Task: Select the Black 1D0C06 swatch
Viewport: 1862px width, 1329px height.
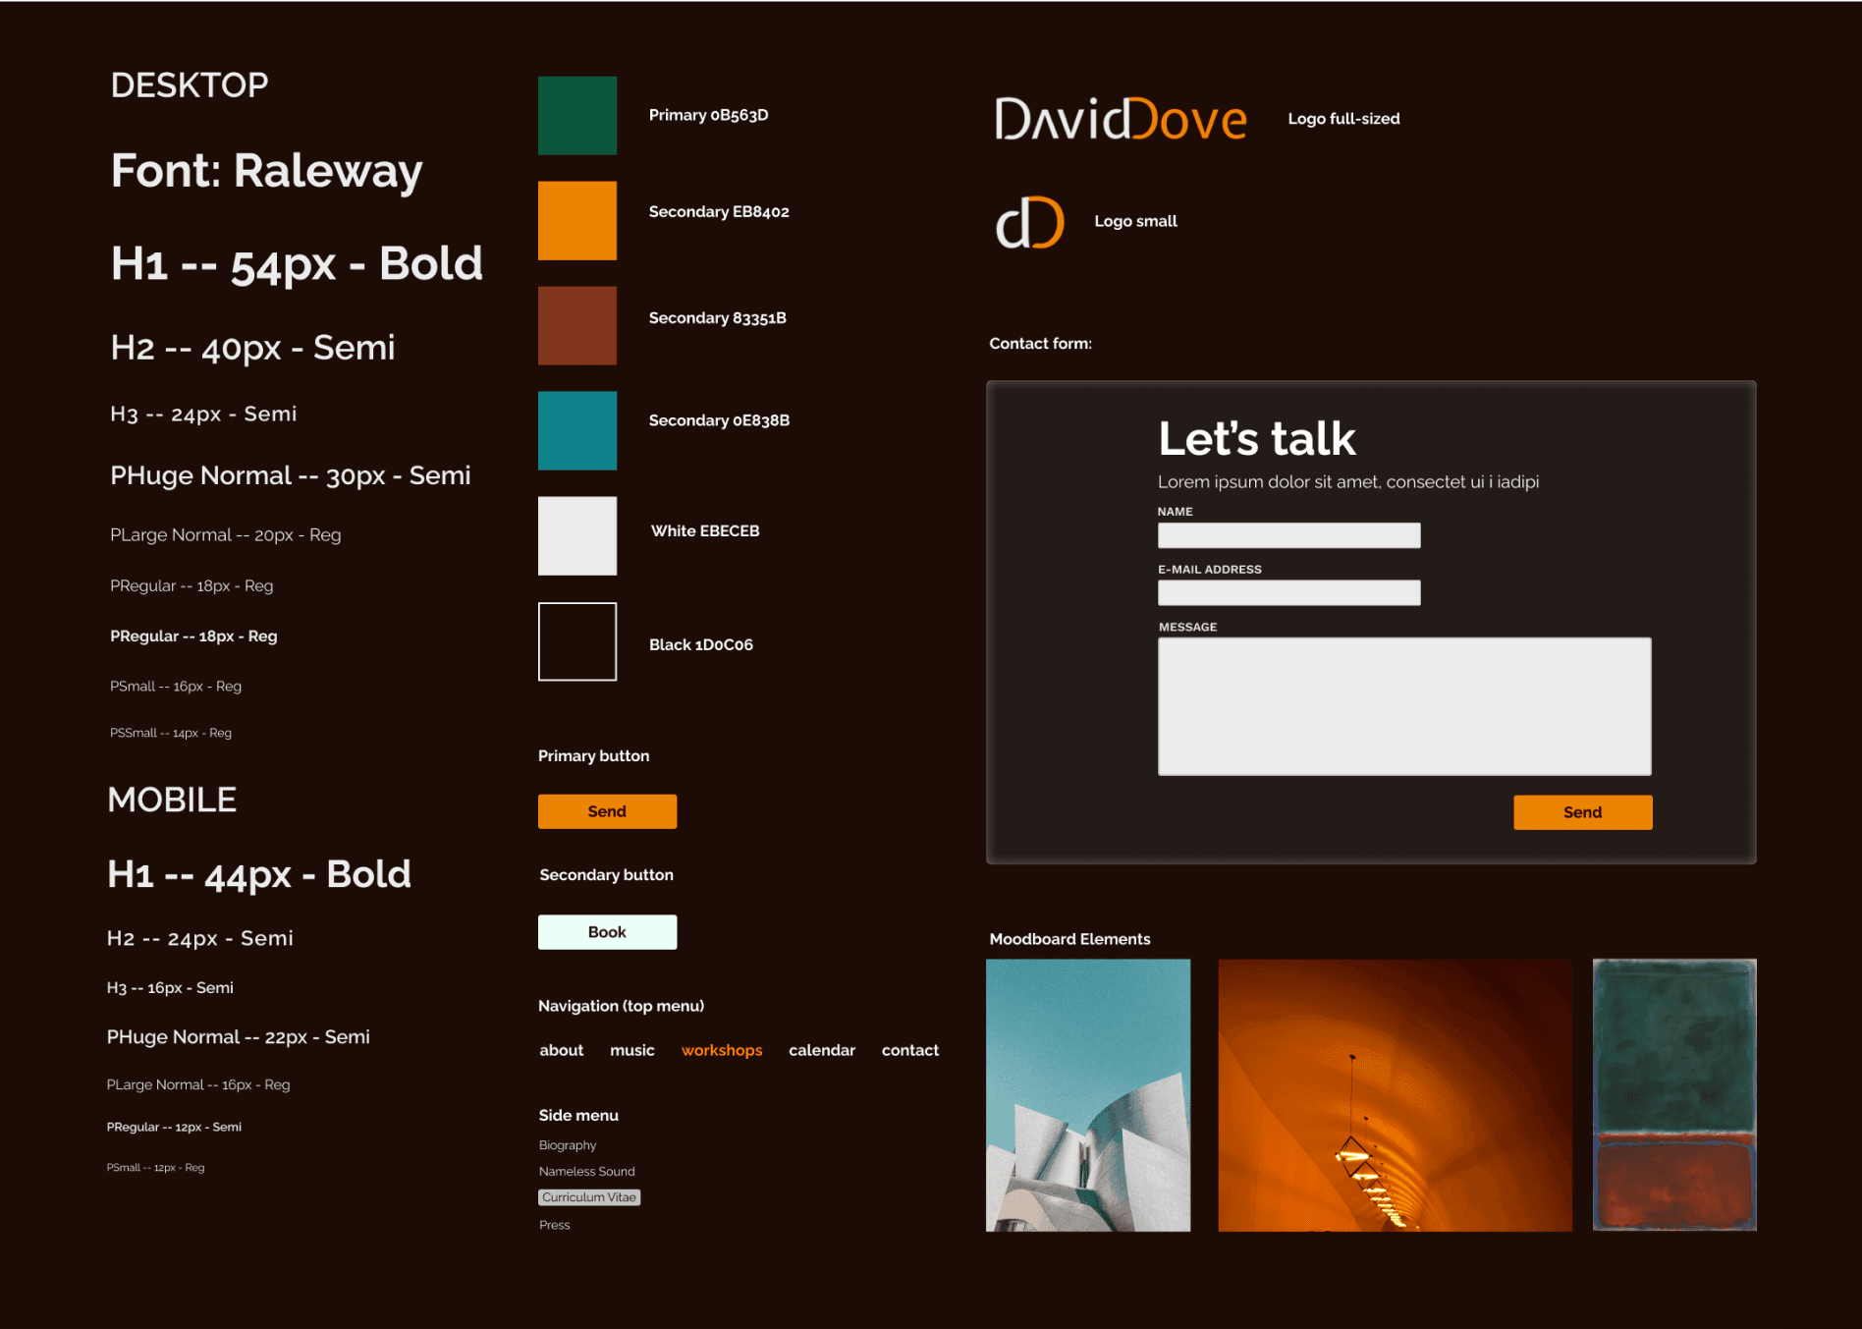Action: (576, 640)
